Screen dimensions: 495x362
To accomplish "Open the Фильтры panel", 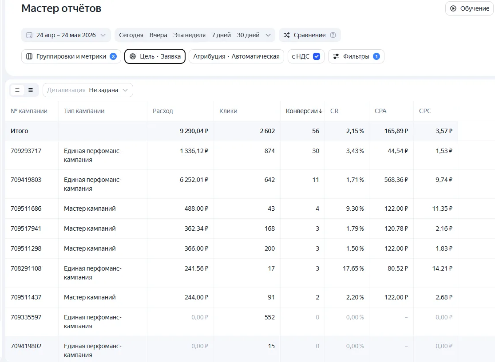I will tap(356, 56).
